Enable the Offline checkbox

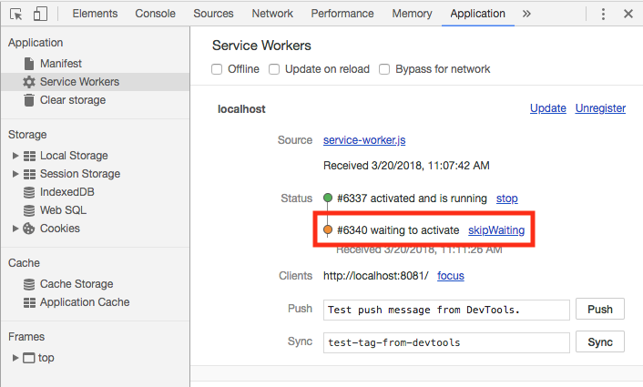[x=217, y=69]
